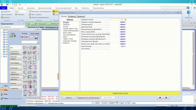Image resolution: width=196 pixels, height=110 pixels.
Task: Click the funnel-shaped cyclone icon in palette
Action: [25, 62]
